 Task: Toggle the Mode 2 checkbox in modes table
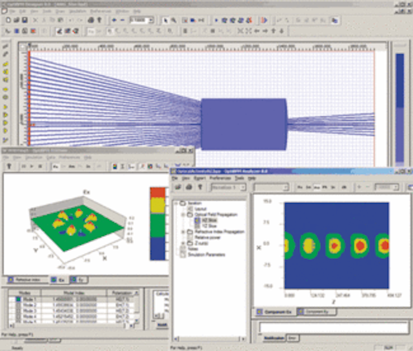[x=18, y=305]
